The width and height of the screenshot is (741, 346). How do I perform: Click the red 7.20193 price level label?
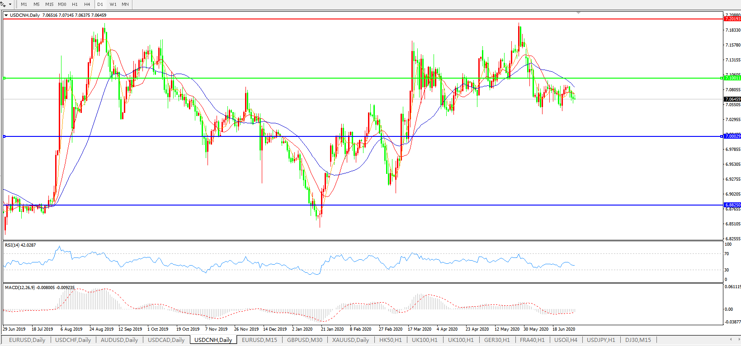(x=732, y=19)
